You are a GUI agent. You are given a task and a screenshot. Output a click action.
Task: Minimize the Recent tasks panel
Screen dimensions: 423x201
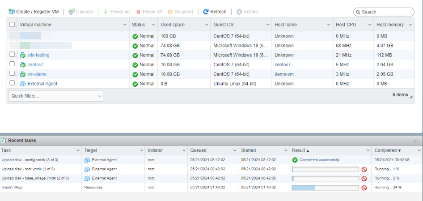416,141
